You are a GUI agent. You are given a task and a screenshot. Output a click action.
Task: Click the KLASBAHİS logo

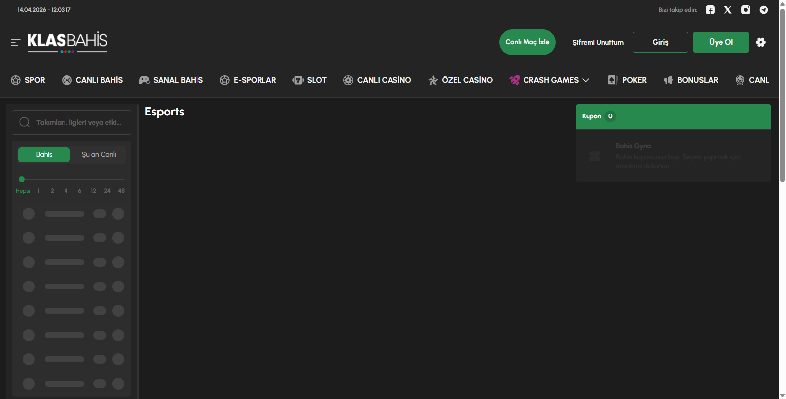click(67, 42)
